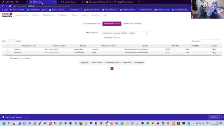This screenshot has height=126, width=224.
Task: Click Lock du résultat button
Action: pos(97,63)
